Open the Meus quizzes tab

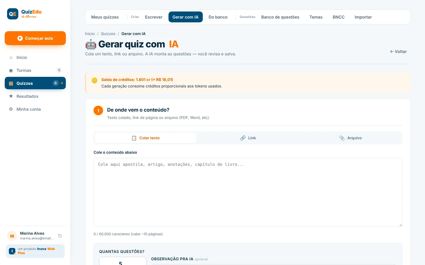coord(105,17)
